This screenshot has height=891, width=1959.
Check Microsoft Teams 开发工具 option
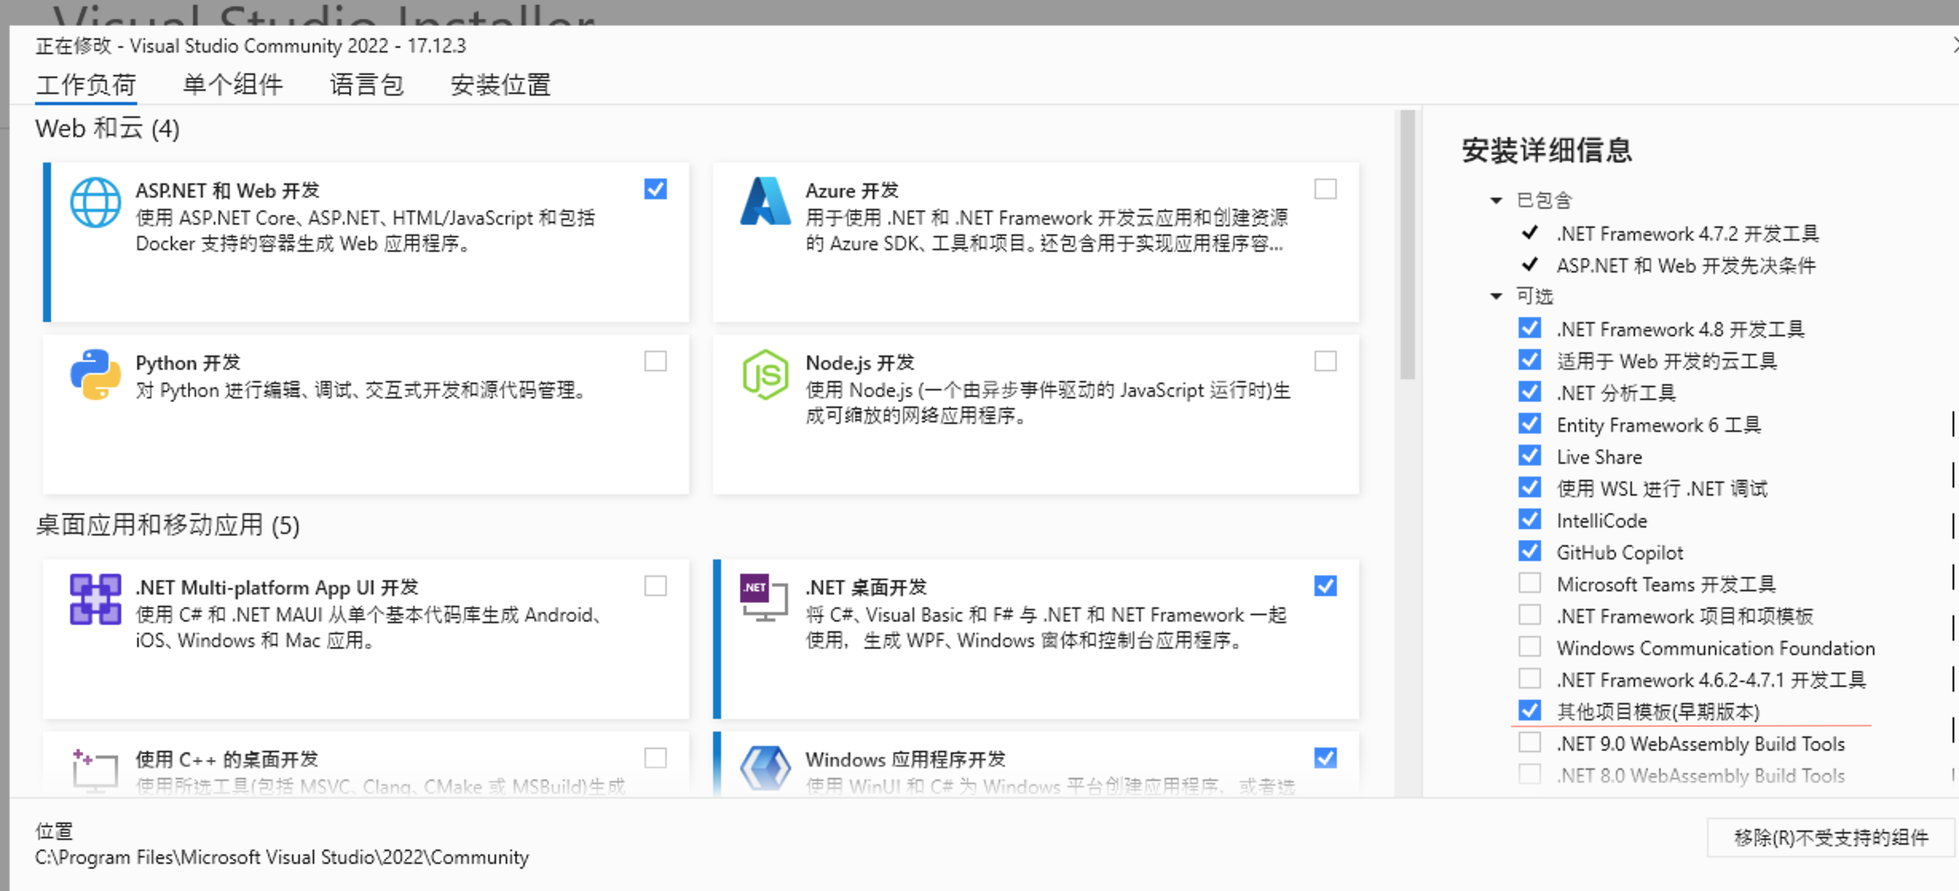click(x=1530, y=583)
